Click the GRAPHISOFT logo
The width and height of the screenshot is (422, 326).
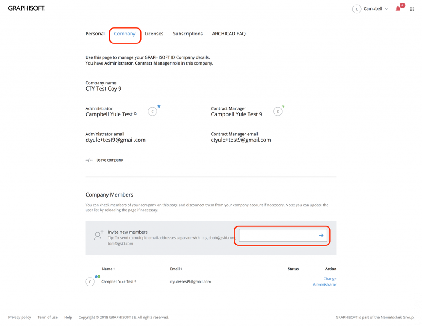click(26, 8)
